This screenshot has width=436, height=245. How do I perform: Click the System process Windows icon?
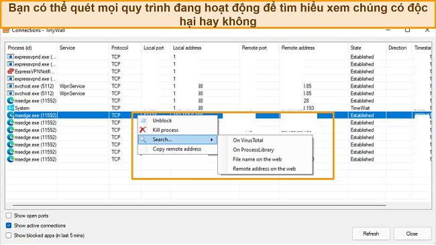pos(11,108)
